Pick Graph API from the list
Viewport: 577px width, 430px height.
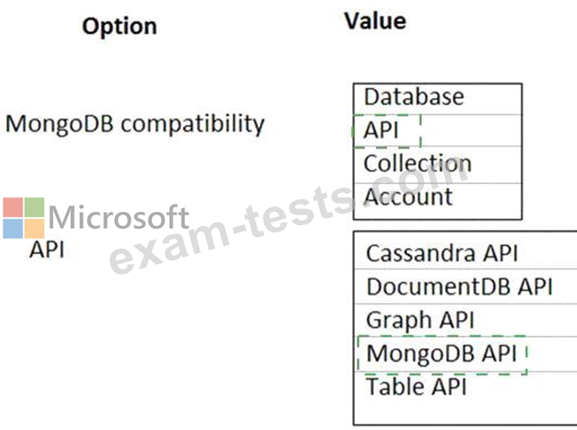point(466,320)
